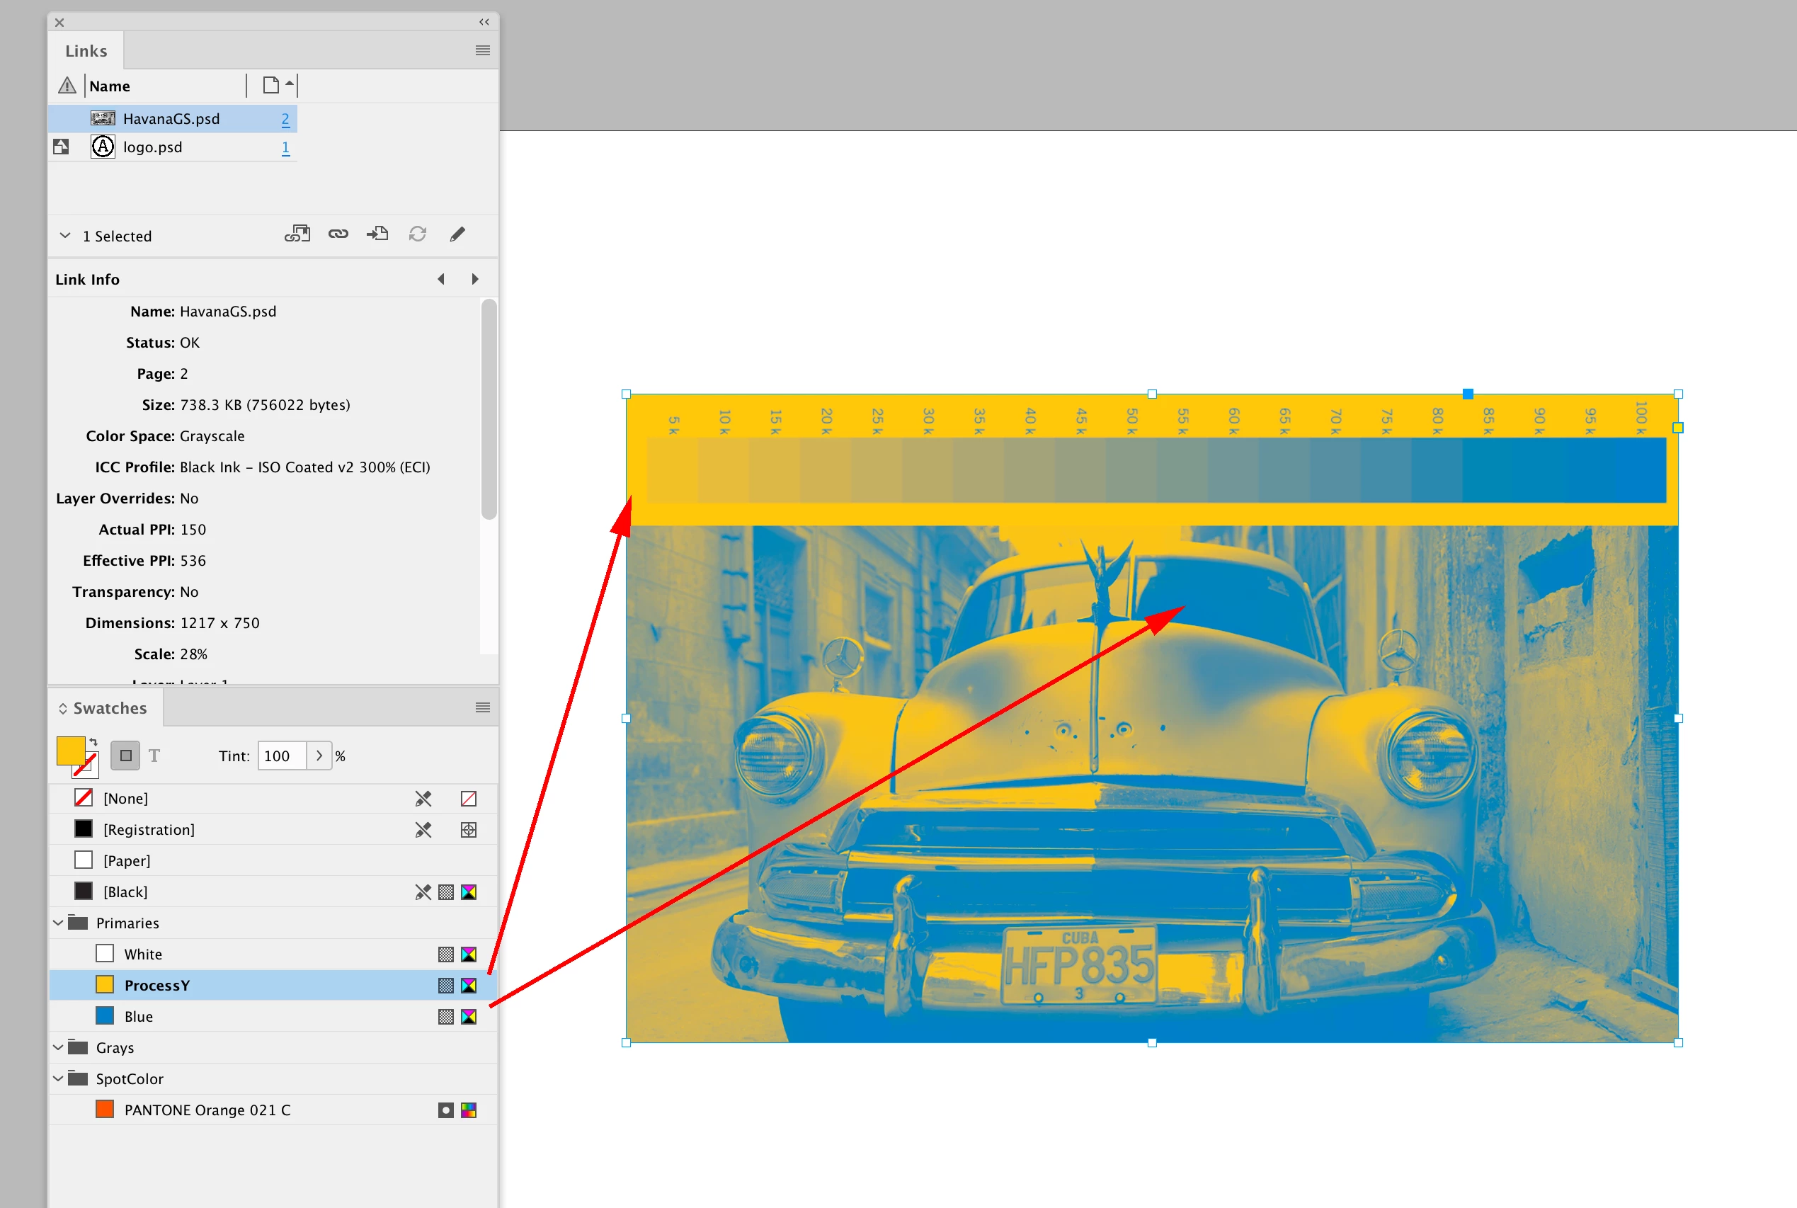1797x1208 pixels.
Task: Swap fill and stroke arrow
Action: 93,742
